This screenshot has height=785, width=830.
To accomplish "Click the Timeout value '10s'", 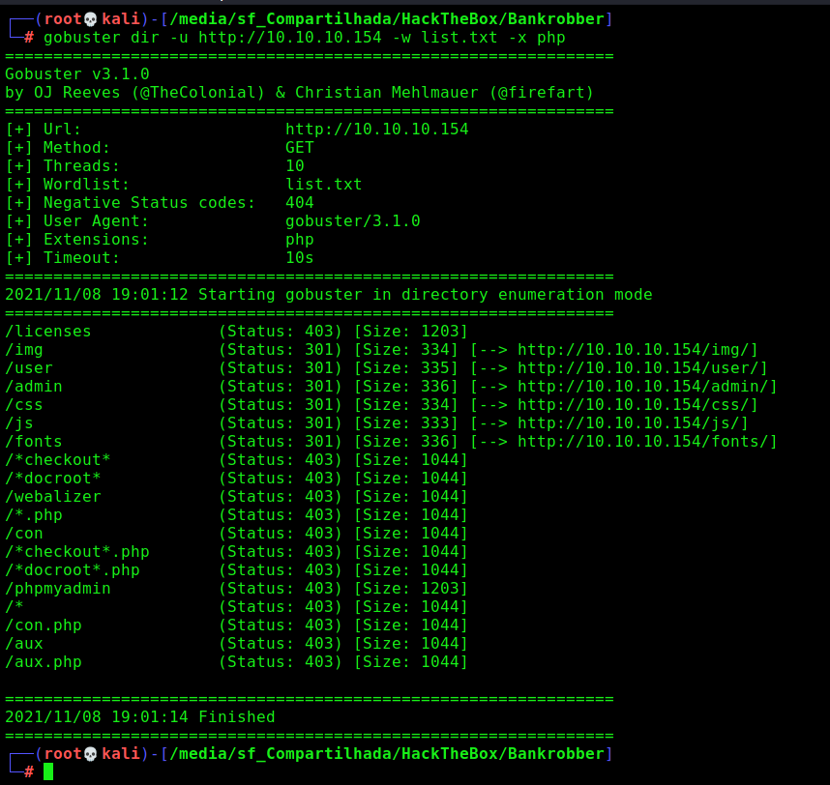I will pyautogui.click(x=300, y=258).
